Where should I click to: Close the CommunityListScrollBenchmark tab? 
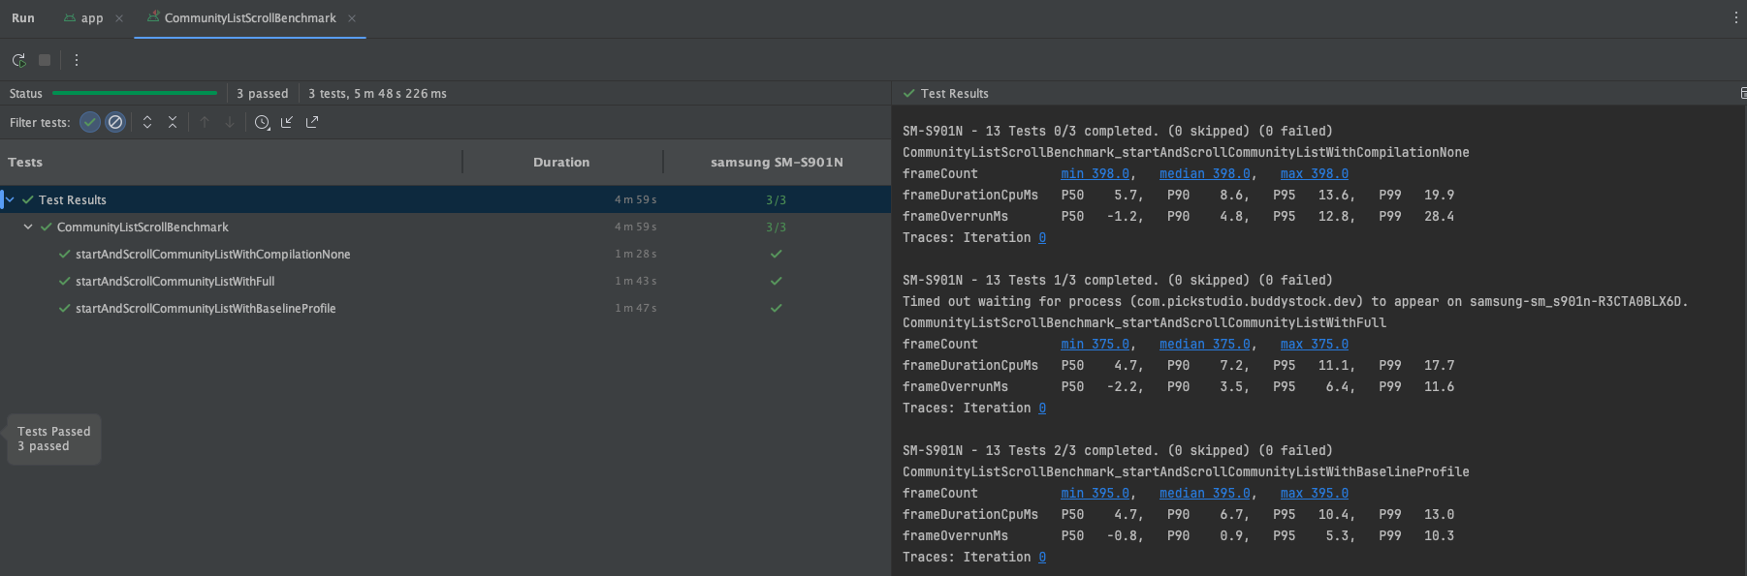point(352,18)
